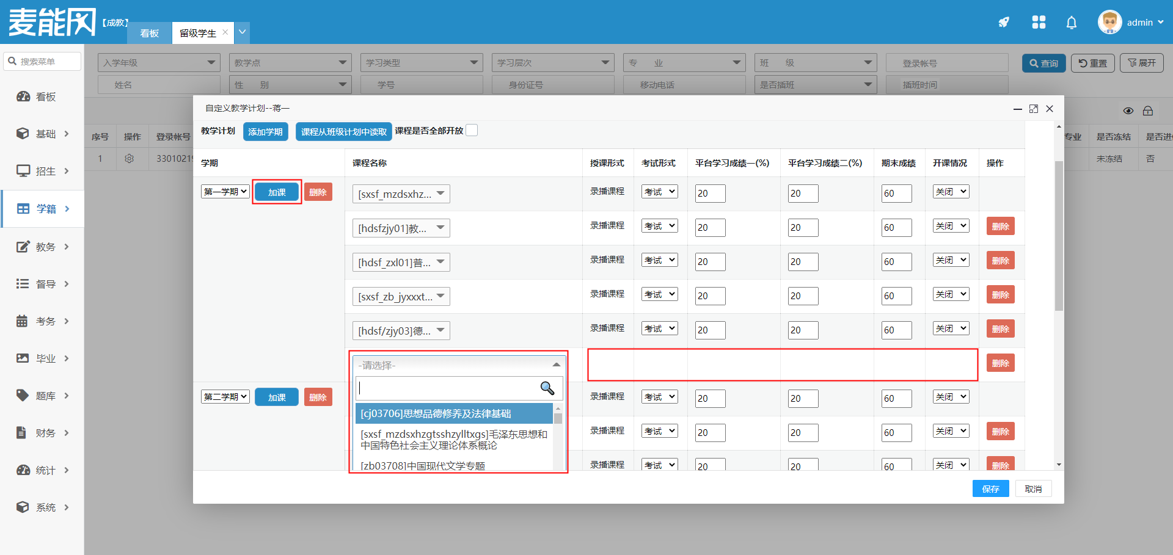Open the notification bell
This screenshot has width=1173, height=555.
tap(1071, 23)
